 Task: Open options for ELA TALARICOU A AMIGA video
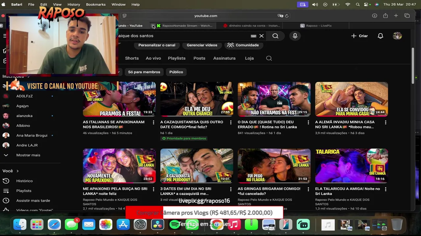tap(385, 189)
